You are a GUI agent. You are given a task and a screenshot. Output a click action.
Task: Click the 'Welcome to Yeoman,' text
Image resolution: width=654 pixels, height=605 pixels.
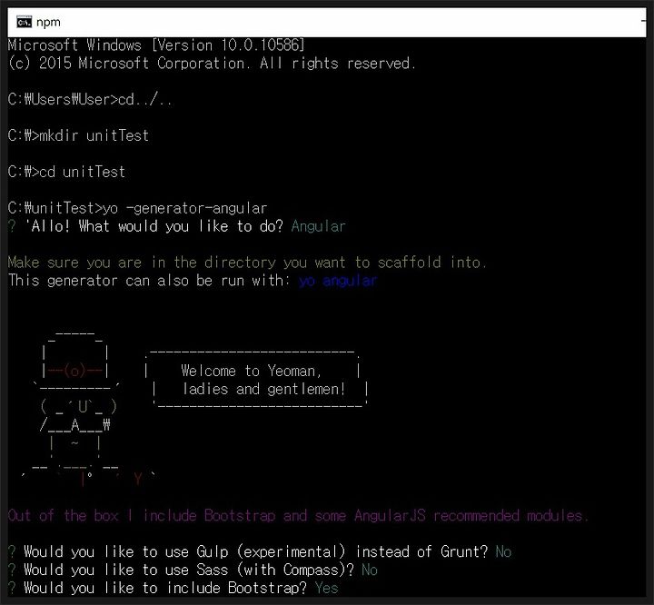(251, 371)
